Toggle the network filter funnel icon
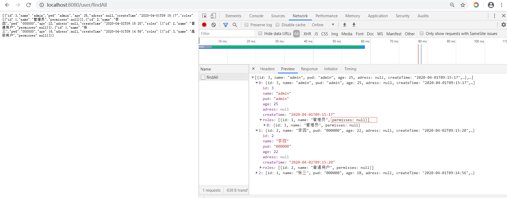The height and width of the screenshot is (198, 507). (226, 25)
